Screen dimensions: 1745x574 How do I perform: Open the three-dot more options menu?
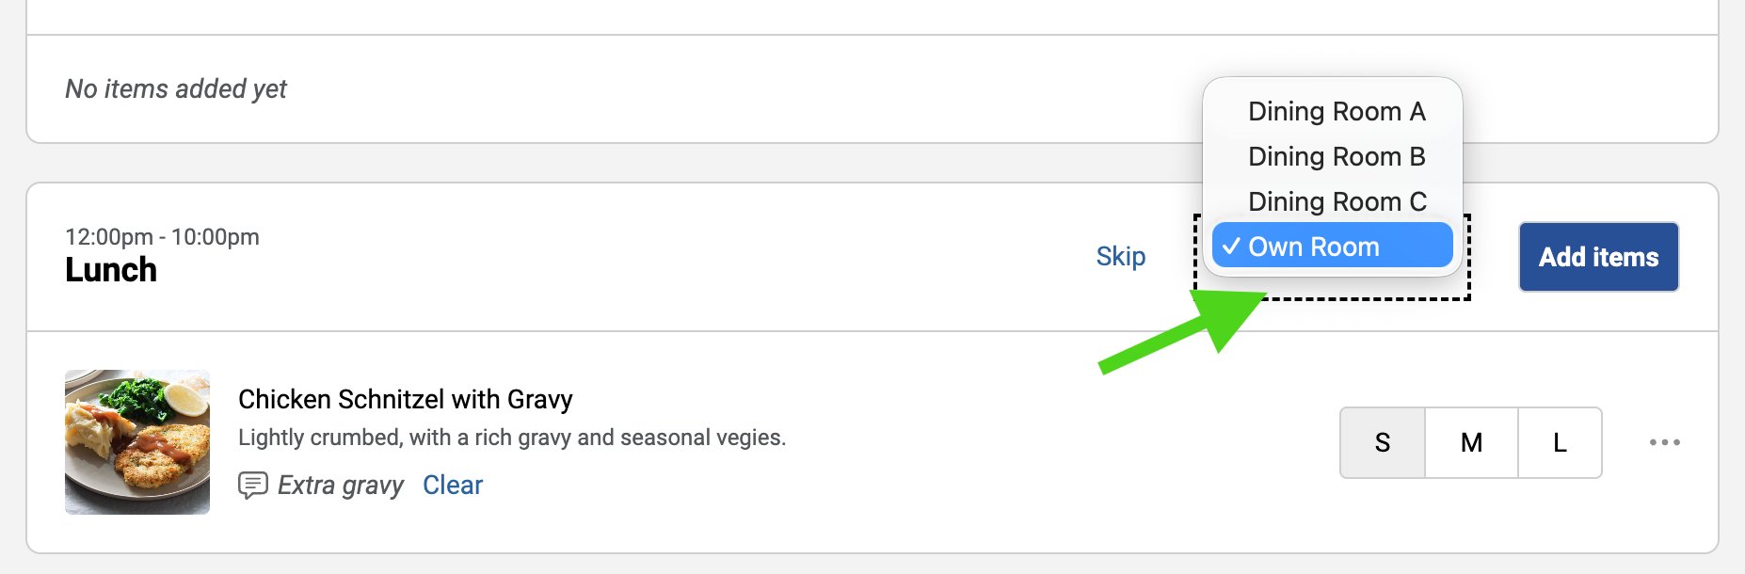click(1664, 442)
